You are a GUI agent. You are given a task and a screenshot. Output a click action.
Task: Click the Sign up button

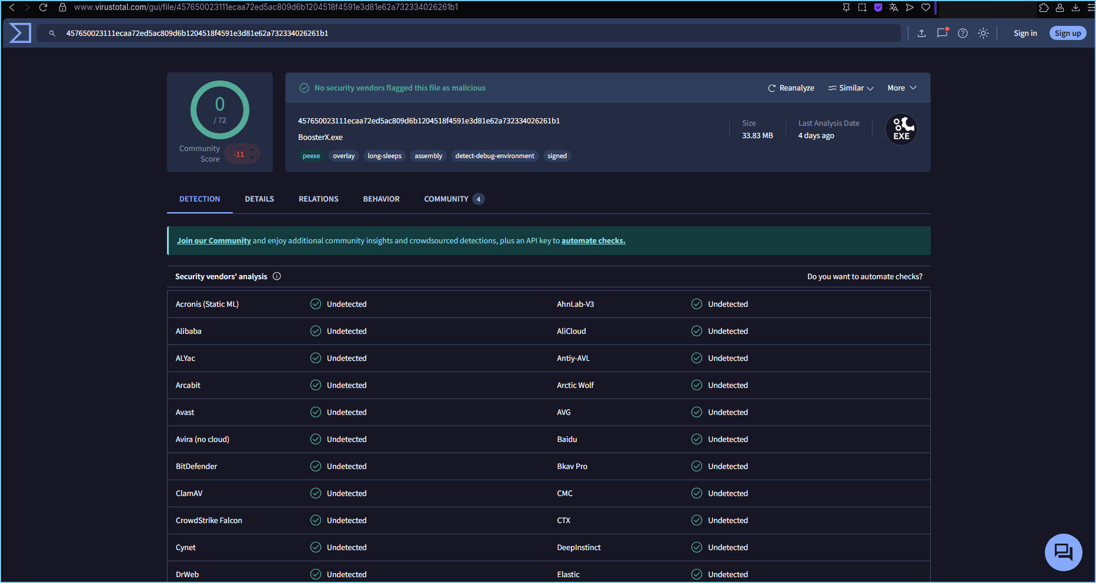(x=1068, y=33)
